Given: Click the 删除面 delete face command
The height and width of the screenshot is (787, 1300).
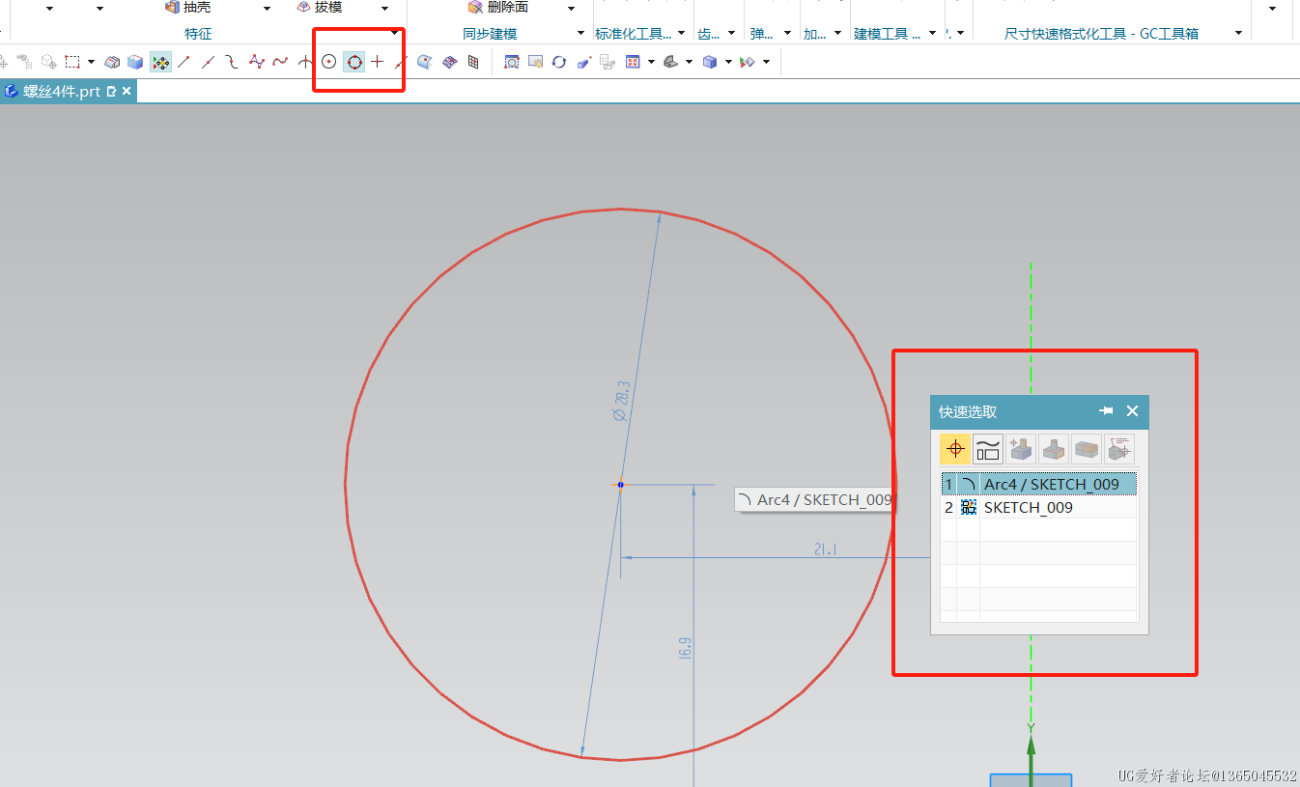Looking at the screenshot, I should pyautogui.click(x=498, y=8).
